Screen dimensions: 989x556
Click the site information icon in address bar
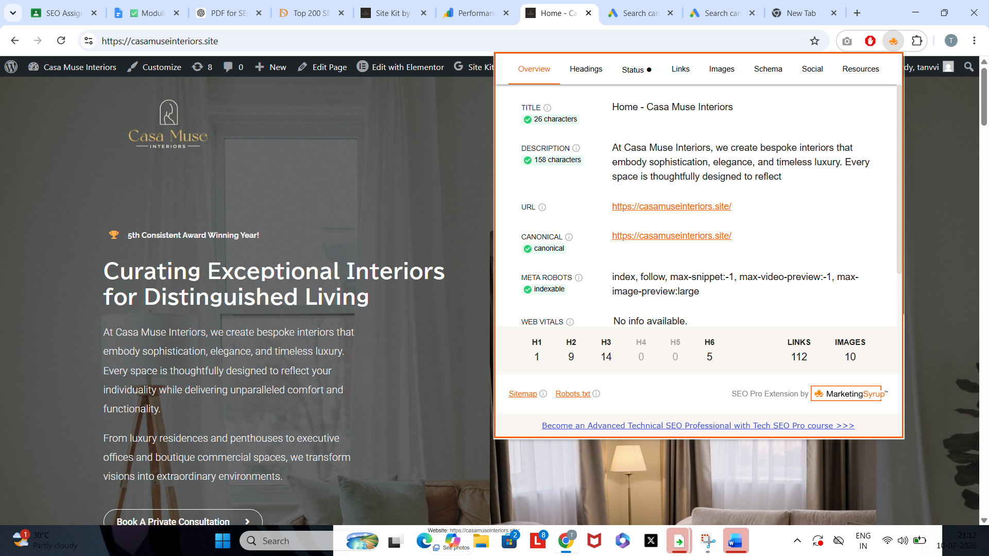click(x=89, y=41)
